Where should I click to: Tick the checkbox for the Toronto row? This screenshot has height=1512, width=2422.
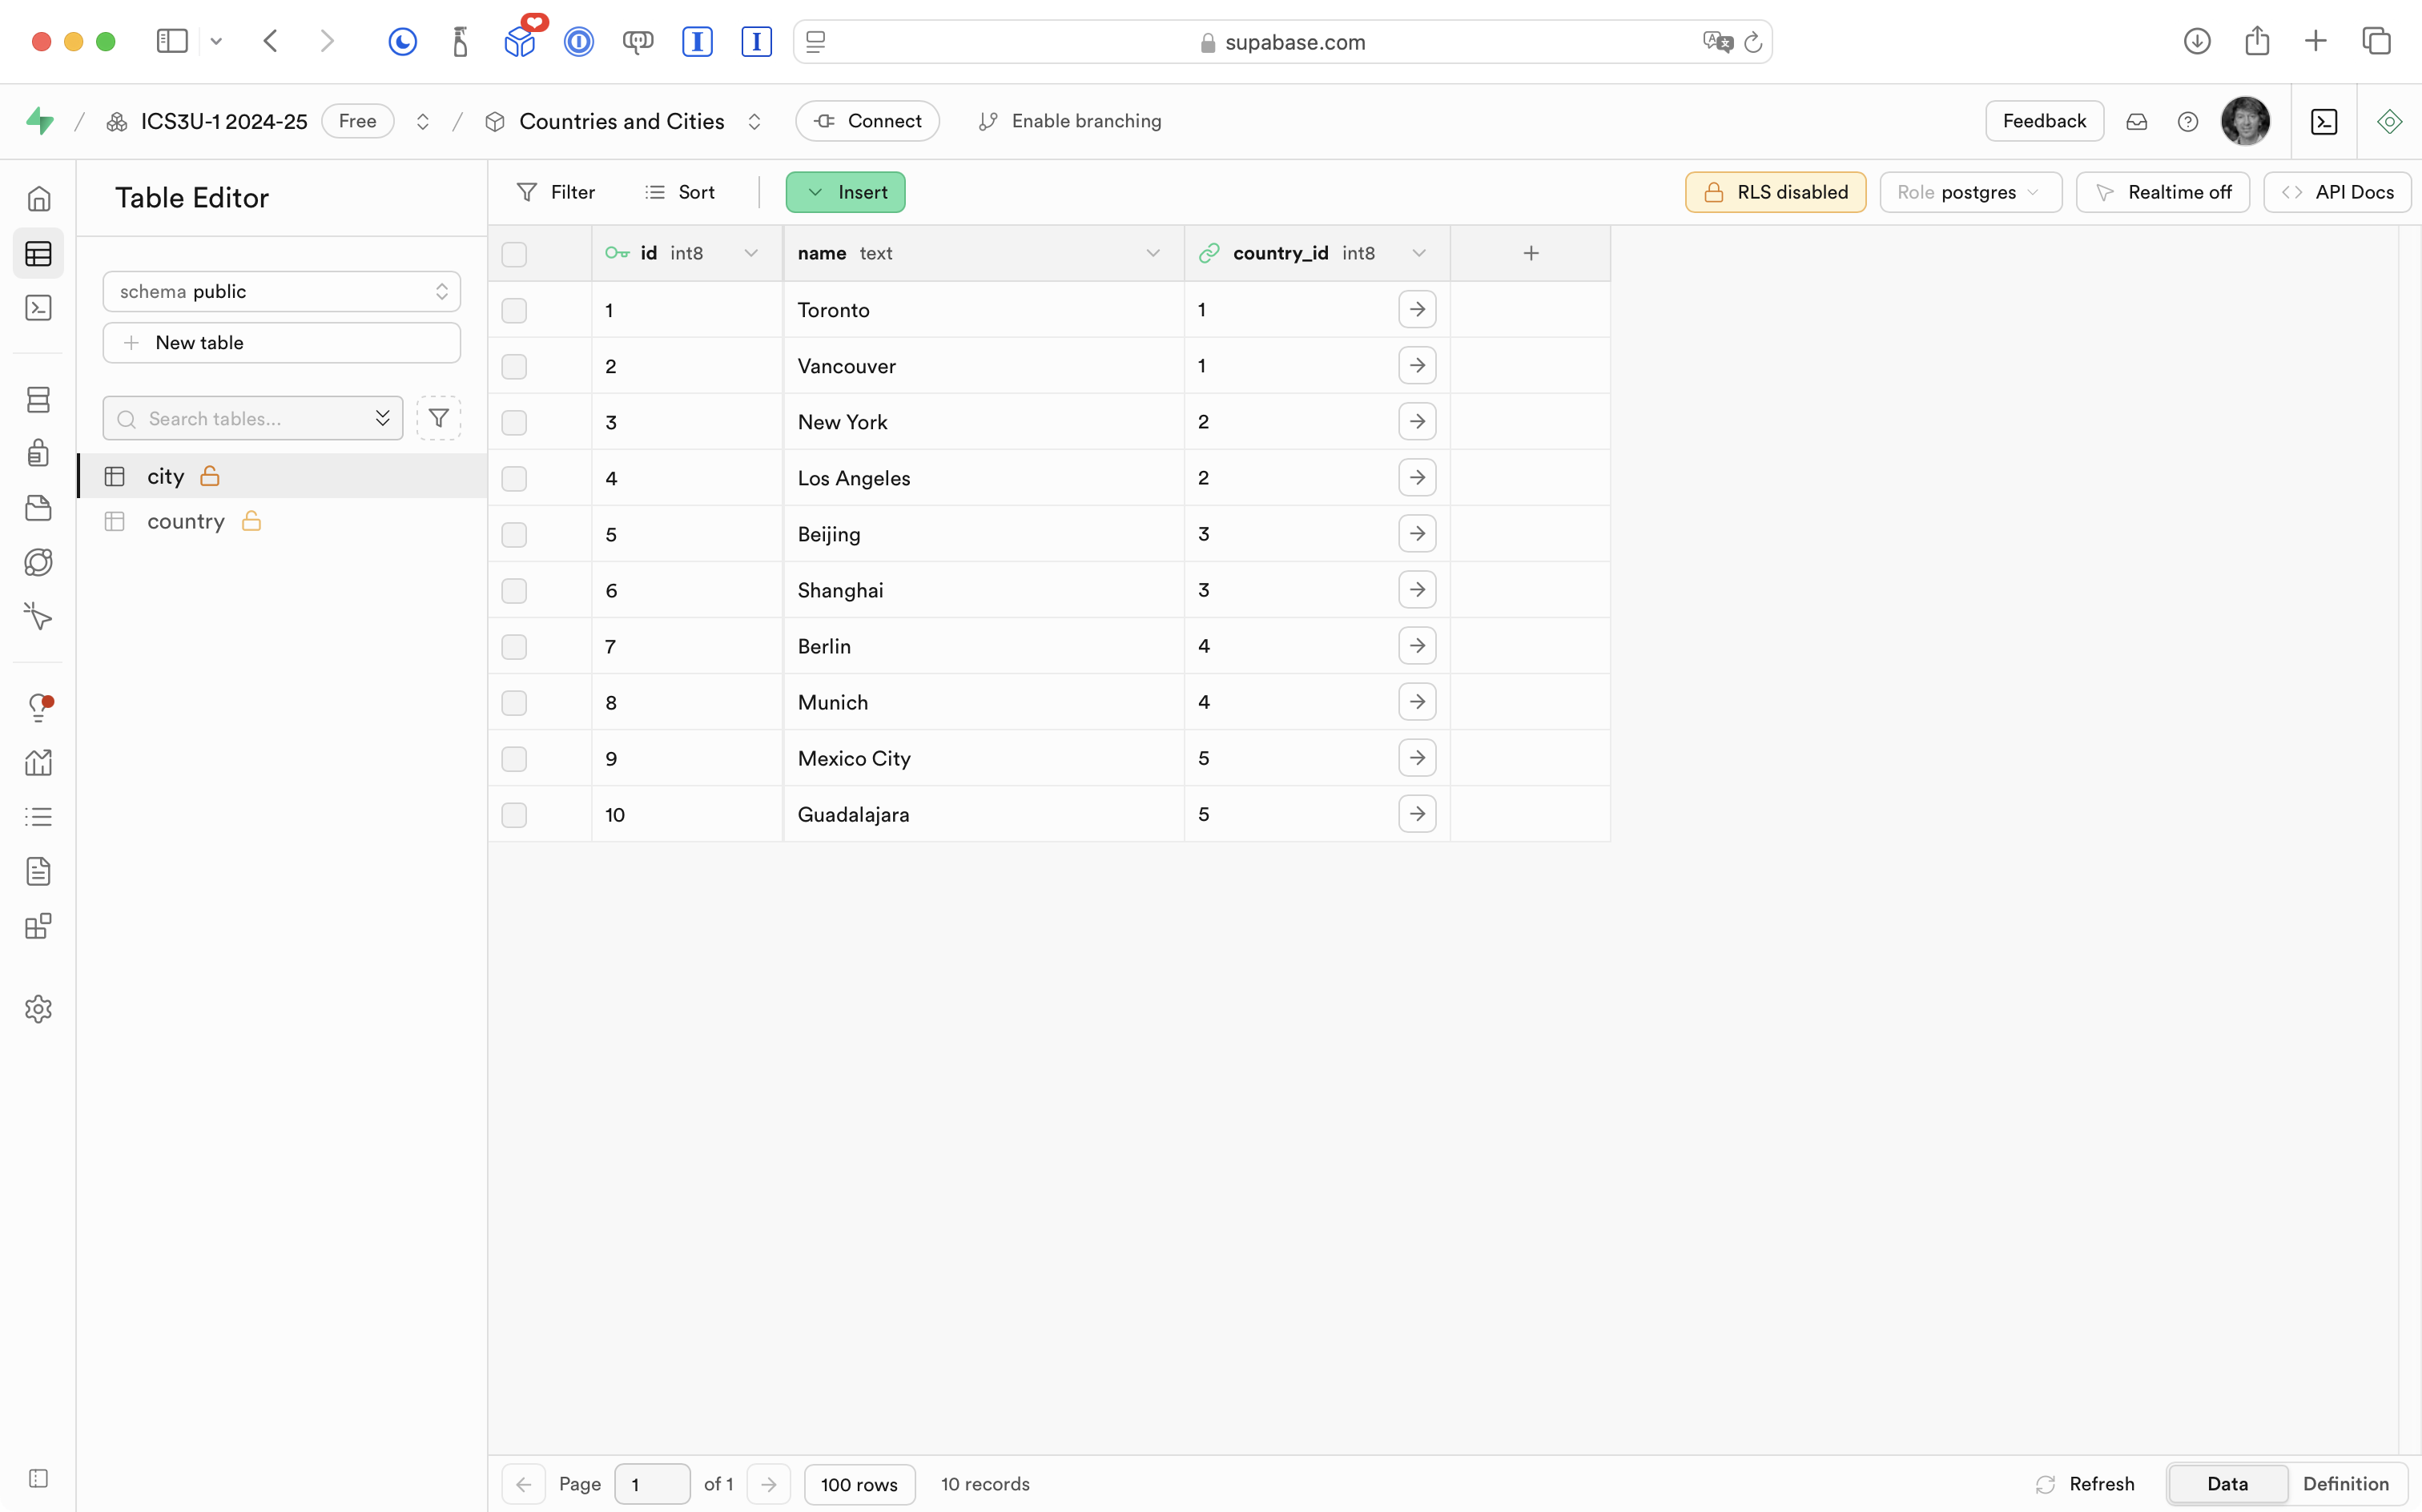coord(514,311)
